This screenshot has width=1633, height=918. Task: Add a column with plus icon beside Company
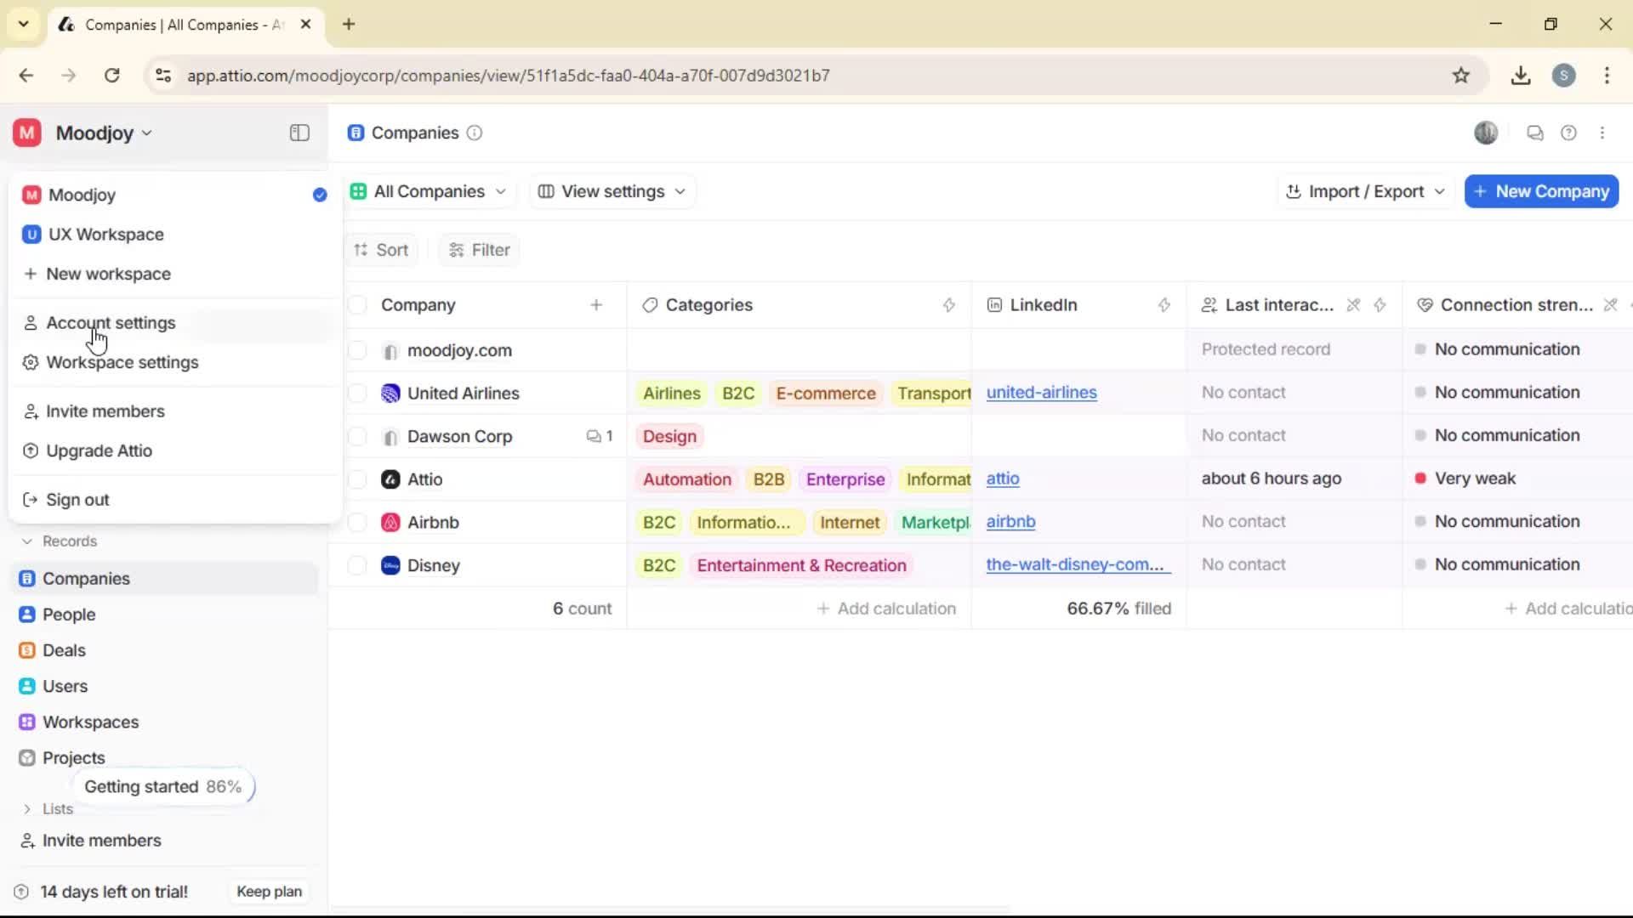[596, 305]
